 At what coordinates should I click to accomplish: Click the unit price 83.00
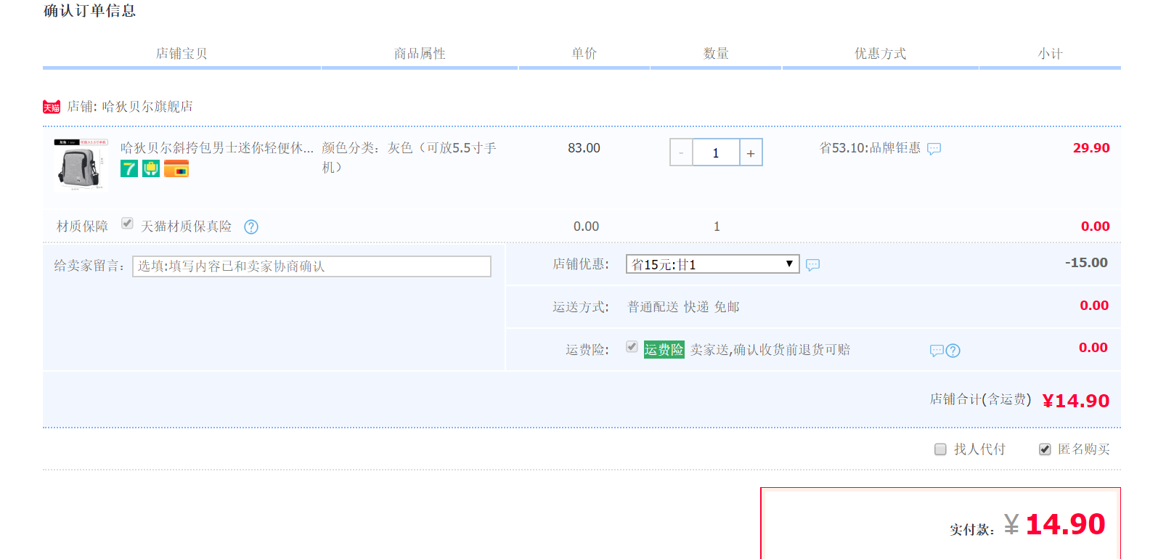click(x=584, y=148)
